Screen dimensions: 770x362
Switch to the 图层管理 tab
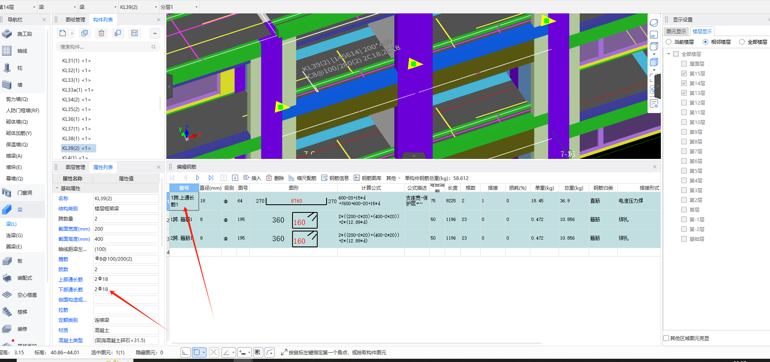[x=75, y=167]
